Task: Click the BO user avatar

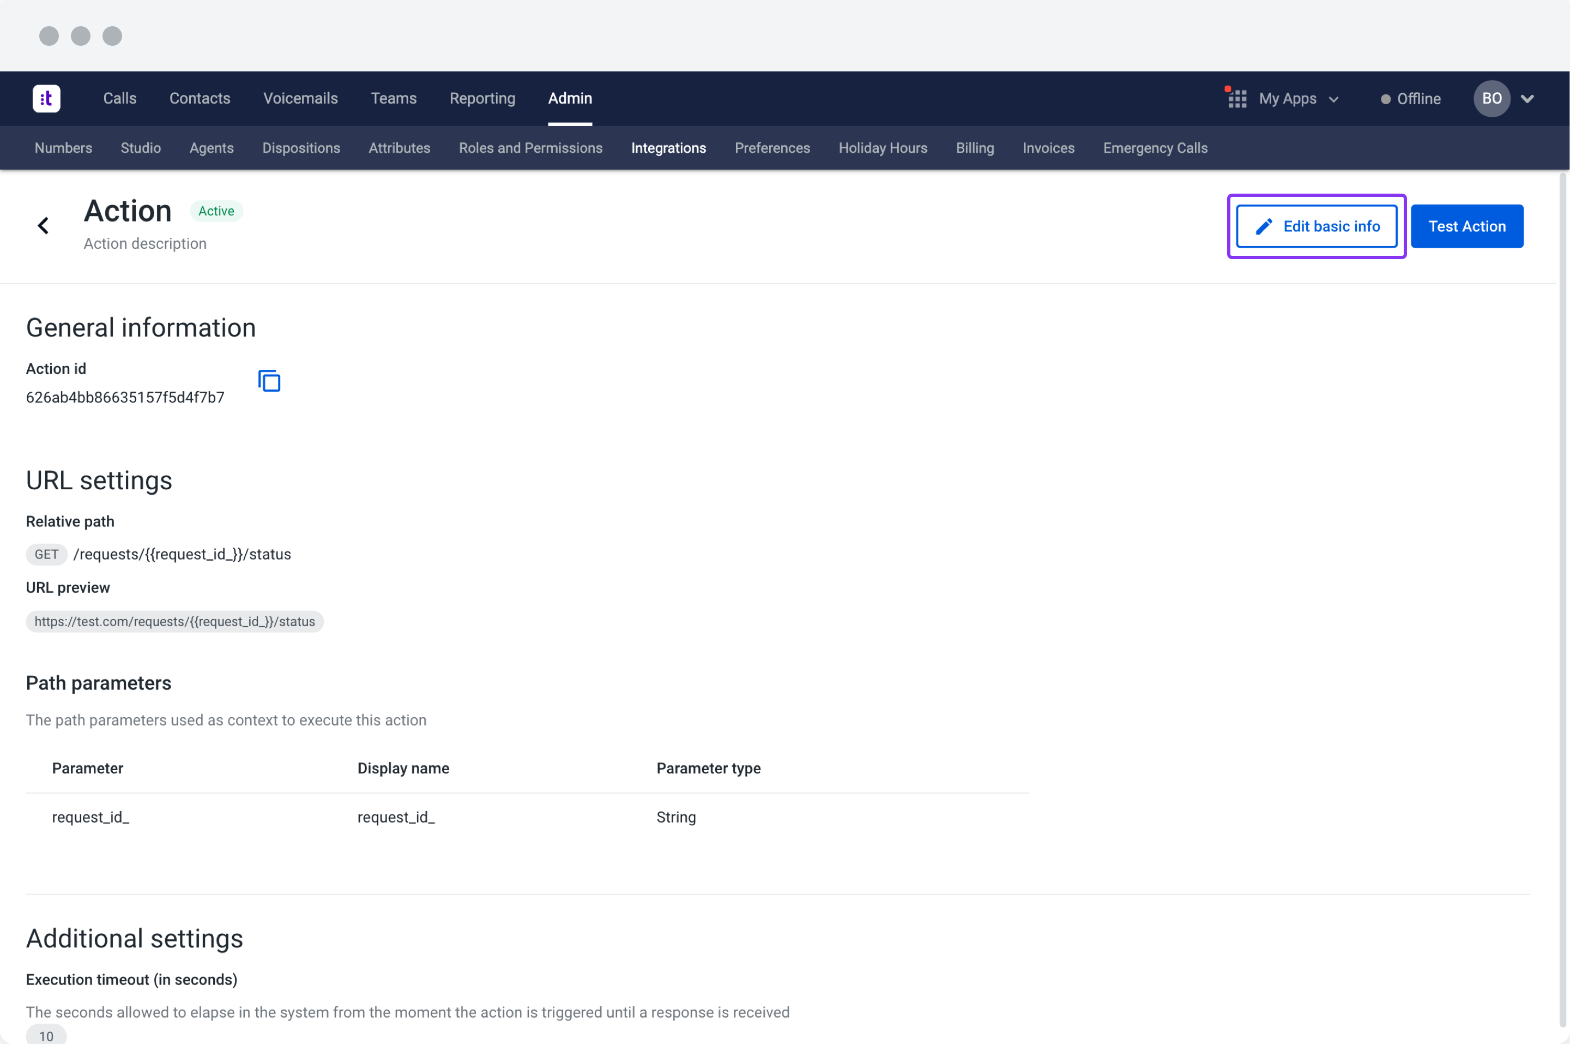Action: click(x=1491, y=99)
